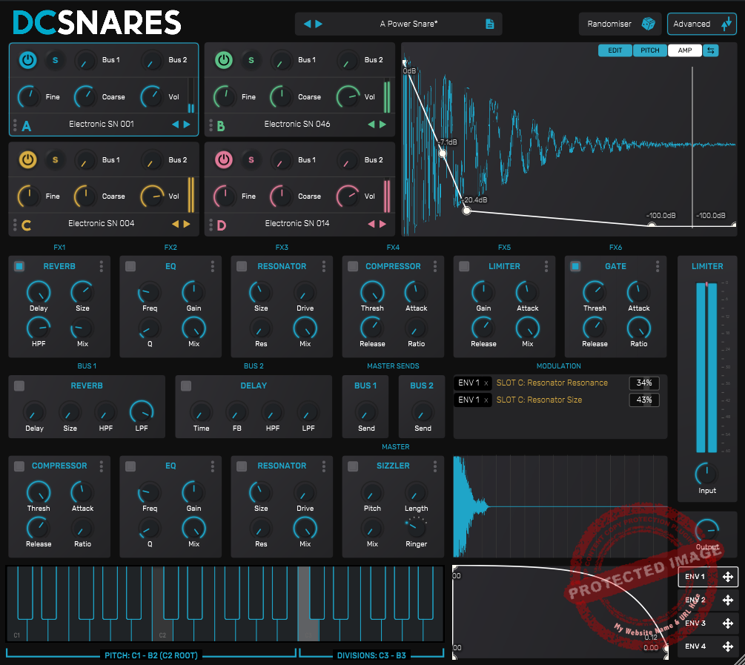Click Electronic SN 046 sample name
This screenshot has height=665, width=745.
click(297, 124)
